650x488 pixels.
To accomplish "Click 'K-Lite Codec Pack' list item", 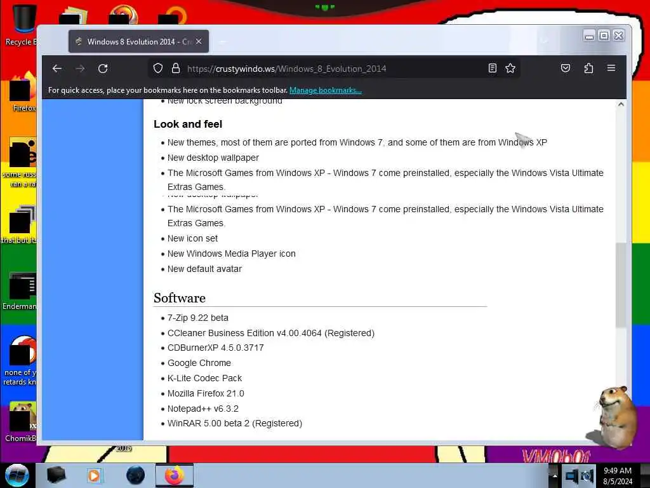I will click(204, 378).
